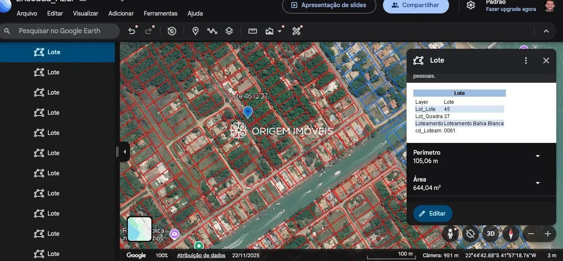Zoom in with the plus button
Viewport: 563px width, 261px height.
coord(547,234)
